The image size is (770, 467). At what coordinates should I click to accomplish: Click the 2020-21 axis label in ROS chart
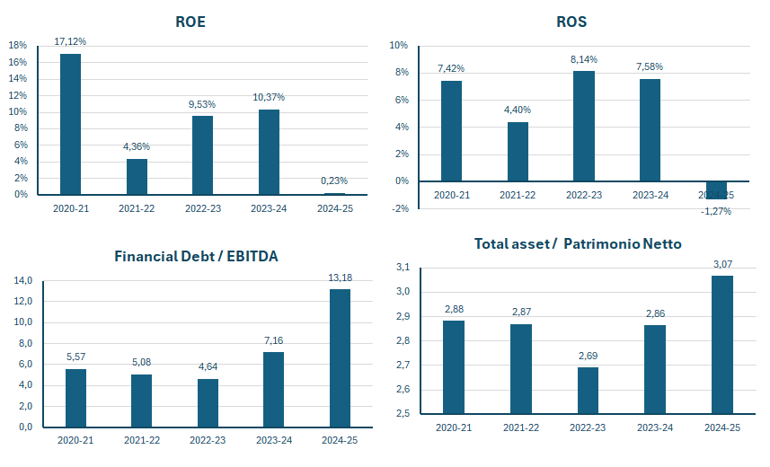(x=451, y=195)
